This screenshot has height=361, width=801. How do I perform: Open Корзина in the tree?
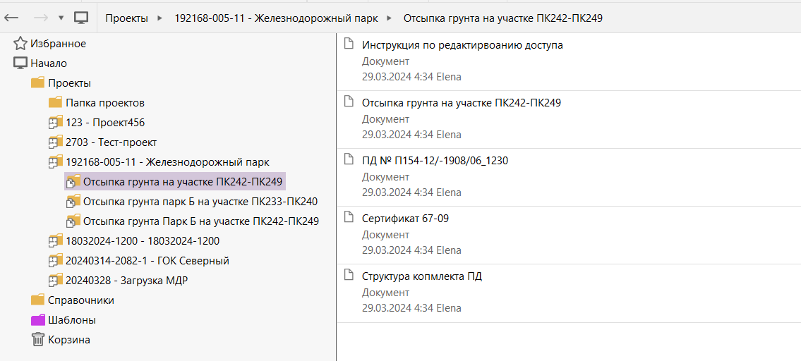pos(69,340)
